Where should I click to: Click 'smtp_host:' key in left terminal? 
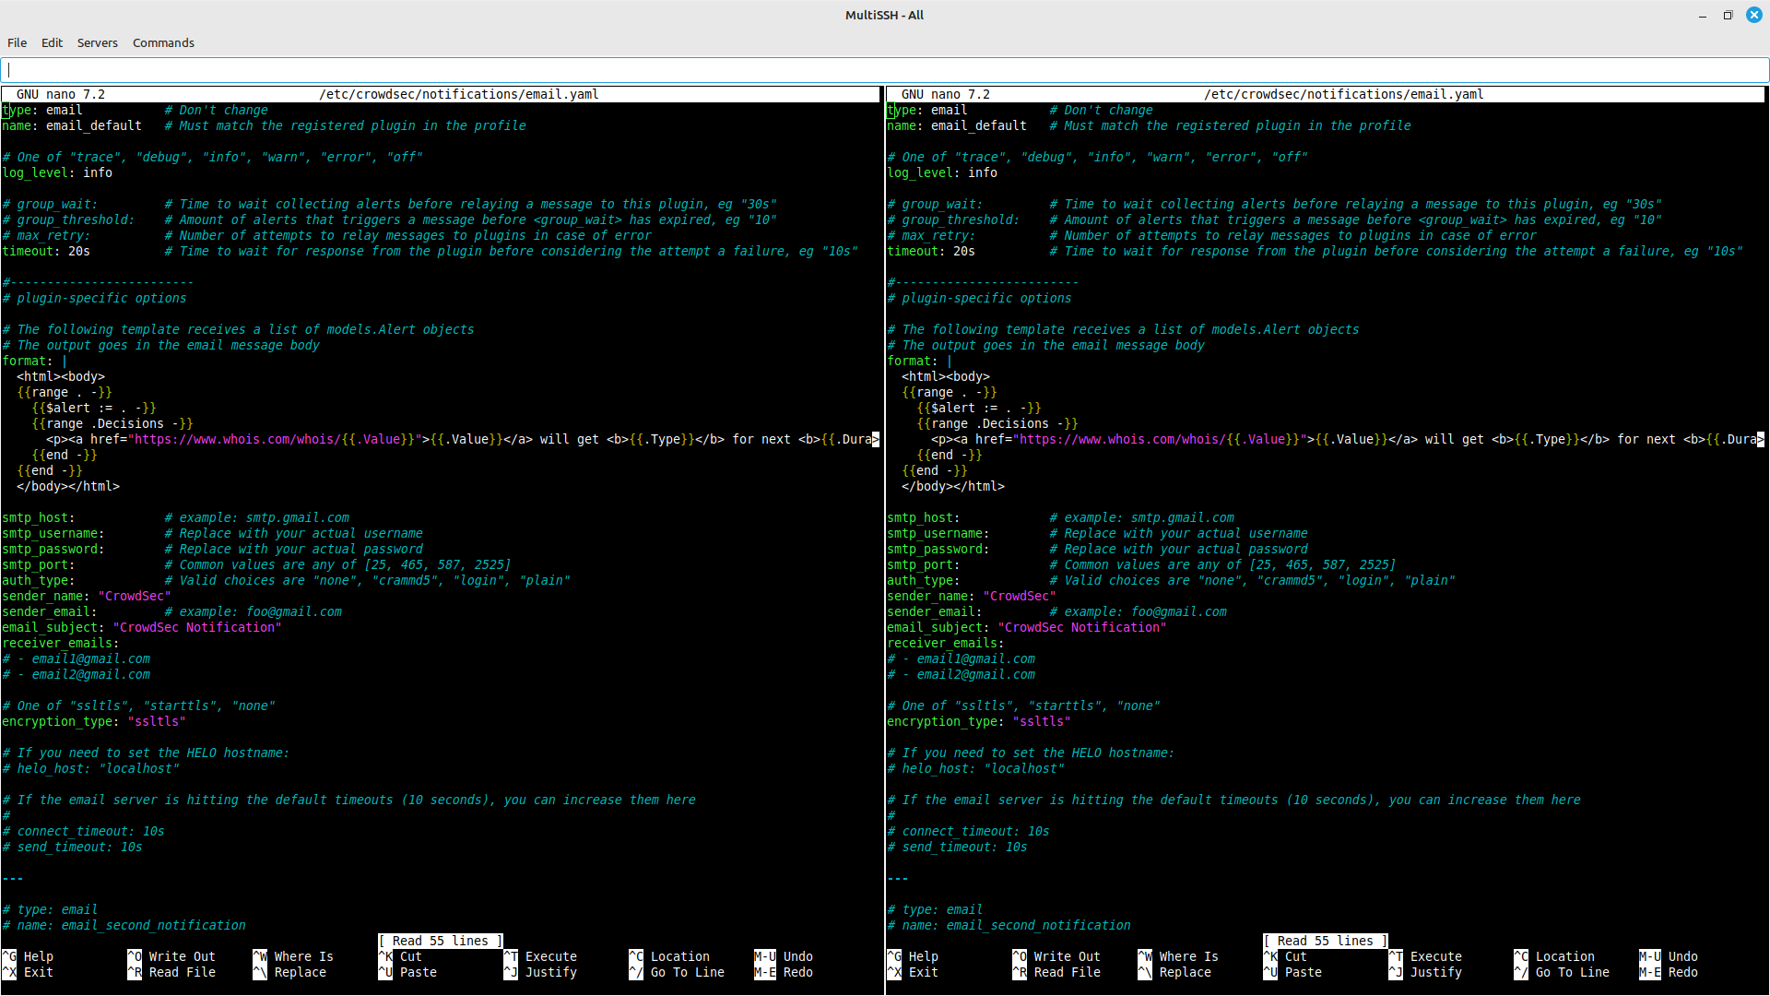tap(39, 517)
